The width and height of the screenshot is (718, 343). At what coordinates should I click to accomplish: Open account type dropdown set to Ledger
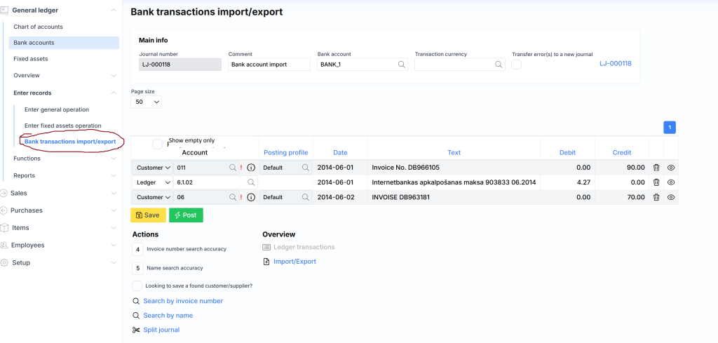tap(152, 182)
